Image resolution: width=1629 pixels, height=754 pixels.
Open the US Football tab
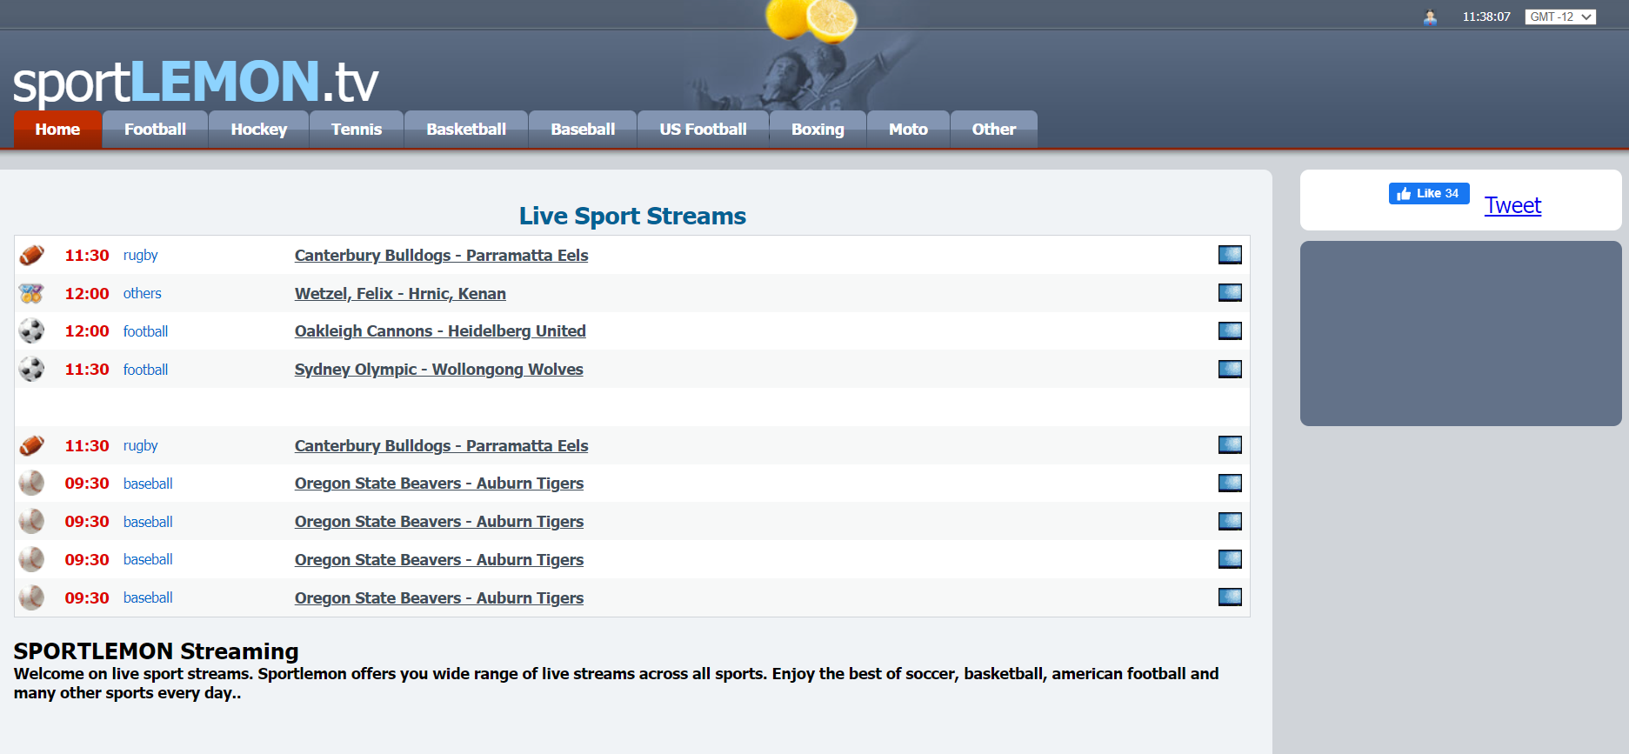point(703,130)
